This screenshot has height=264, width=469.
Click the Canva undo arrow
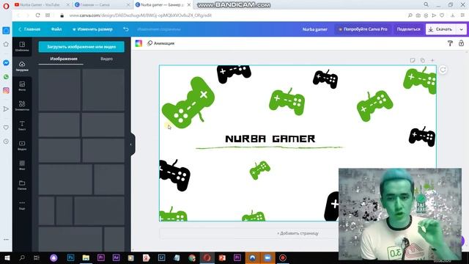pyautogui.click(x=126, y=29)
